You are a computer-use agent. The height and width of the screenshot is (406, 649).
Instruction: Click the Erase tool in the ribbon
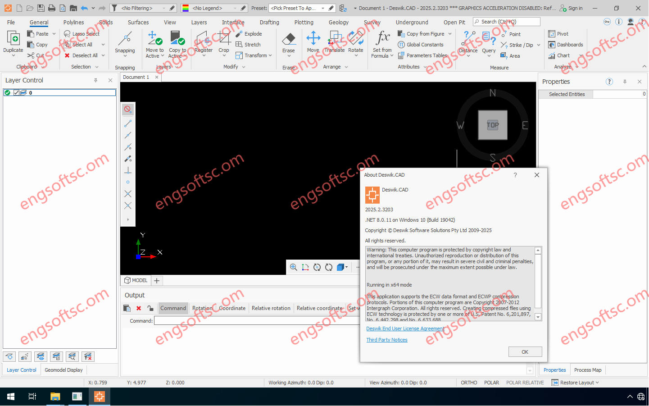(x=288, y=41)
